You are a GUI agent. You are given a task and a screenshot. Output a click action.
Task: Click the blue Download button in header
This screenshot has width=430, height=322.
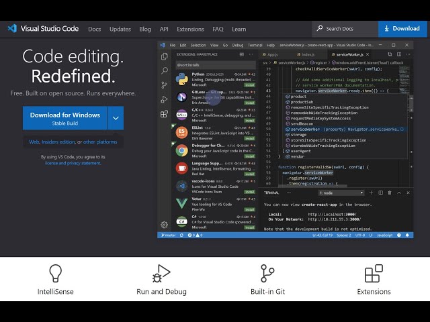402,28
